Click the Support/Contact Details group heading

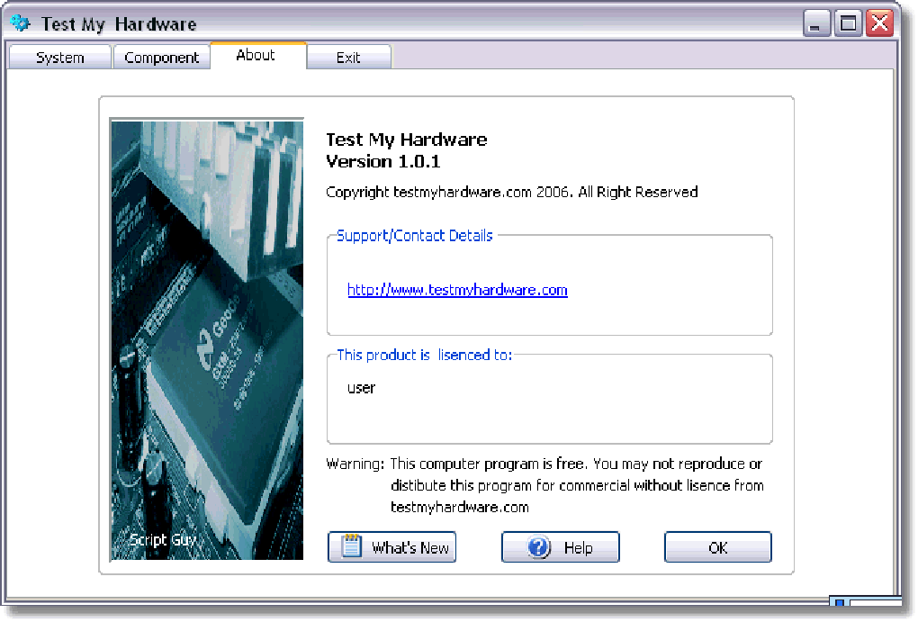(414, 235)
